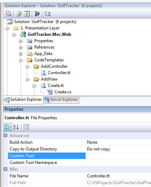Switch to the Server Explorer tab
The height and width of the screenshot is (187, 151).
pyautogui.click(x=61, y=100)
